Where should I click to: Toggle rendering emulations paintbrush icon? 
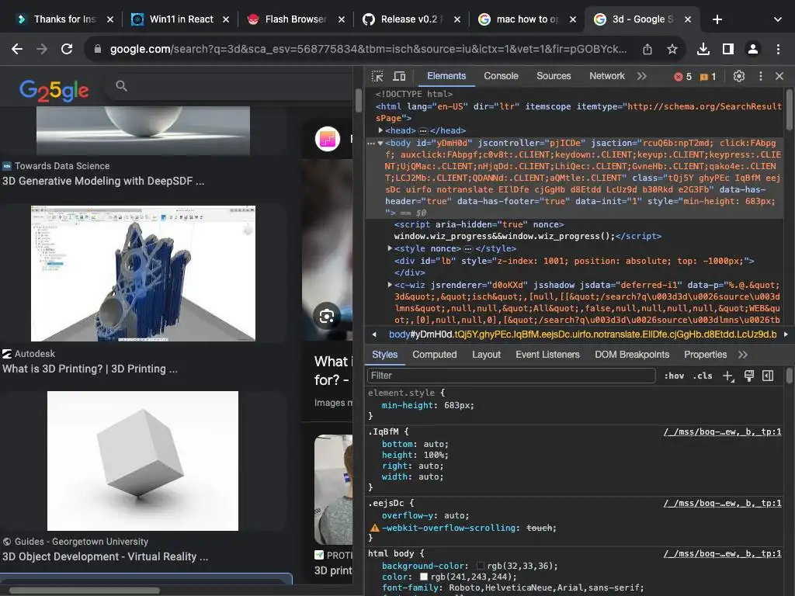pos(749,376)
